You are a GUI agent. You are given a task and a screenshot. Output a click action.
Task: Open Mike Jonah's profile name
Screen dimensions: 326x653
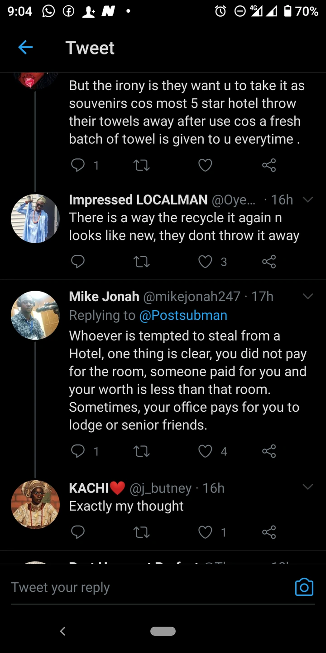pyautogui.click(x=104, y=297)
